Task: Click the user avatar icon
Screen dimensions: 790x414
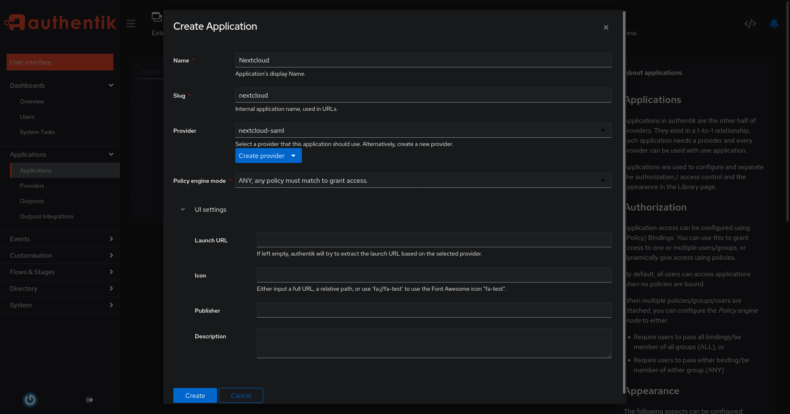Action: [x=30, y=400]
